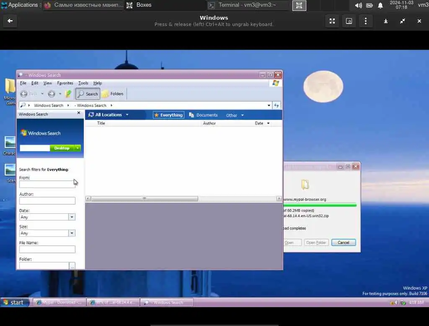Click the right scroll arrow in results

coord(279,199)
